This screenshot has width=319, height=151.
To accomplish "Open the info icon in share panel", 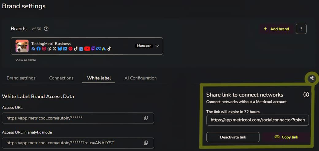I will (x=306, y=94).
